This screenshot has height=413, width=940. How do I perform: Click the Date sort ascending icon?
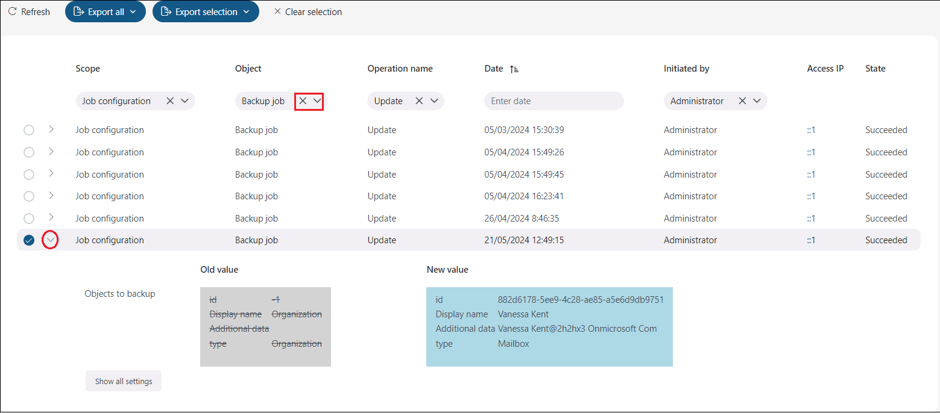pos(514,69)
